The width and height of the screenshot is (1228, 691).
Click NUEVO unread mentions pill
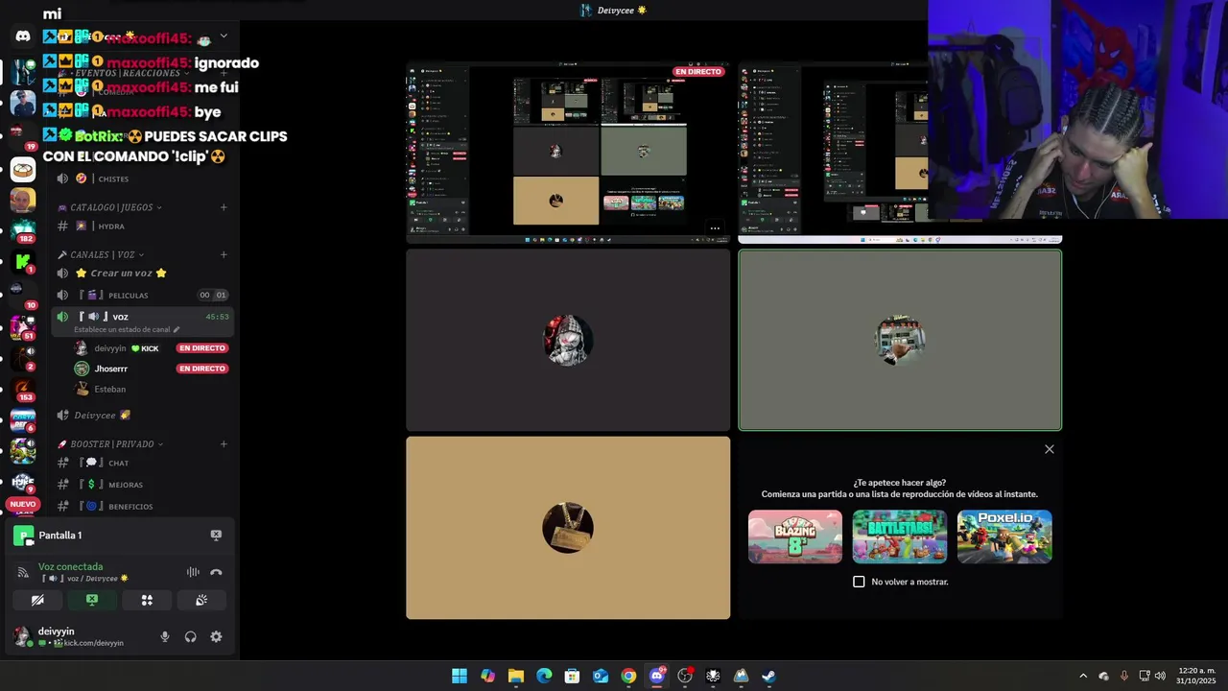[x=23, y=504]
